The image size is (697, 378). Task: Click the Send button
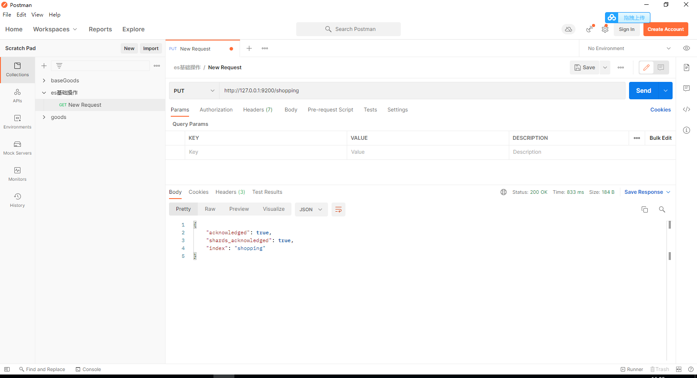pos(643,91)
